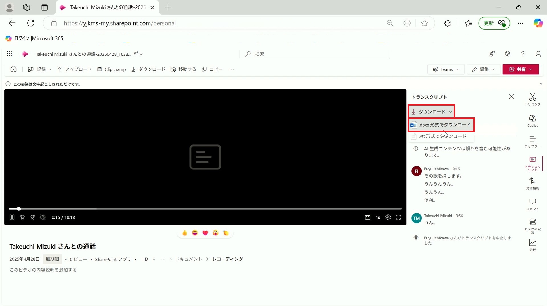The height and width of the screenshot is (306, 547).
Task: Open Clipchamp from toolbar
Action: [111, 69]
